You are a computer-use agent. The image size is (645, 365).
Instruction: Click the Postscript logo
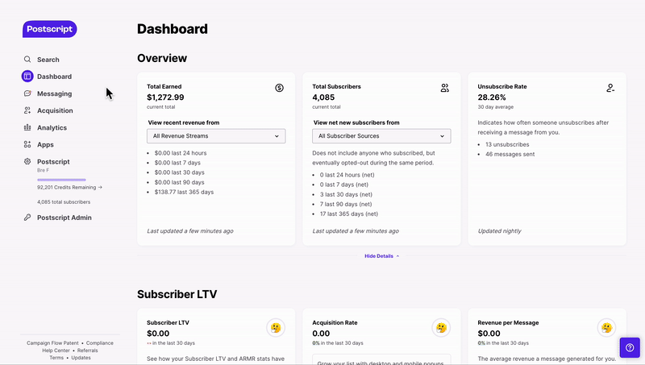click(49, 29)
